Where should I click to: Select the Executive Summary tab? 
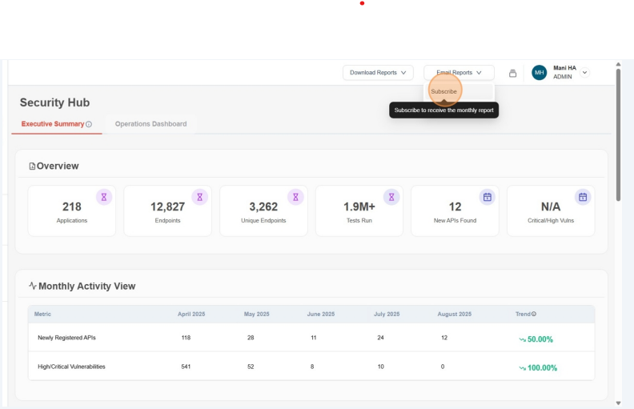(53, 124)
